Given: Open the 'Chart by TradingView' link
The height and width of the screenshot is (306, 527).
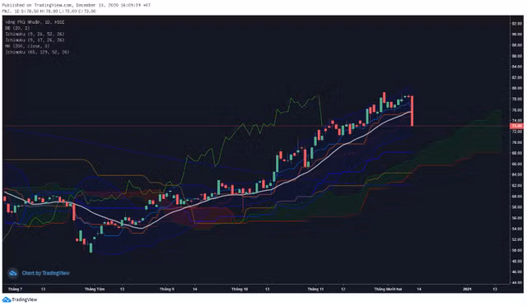Looking at the screenshot, I should click(46, 273).
